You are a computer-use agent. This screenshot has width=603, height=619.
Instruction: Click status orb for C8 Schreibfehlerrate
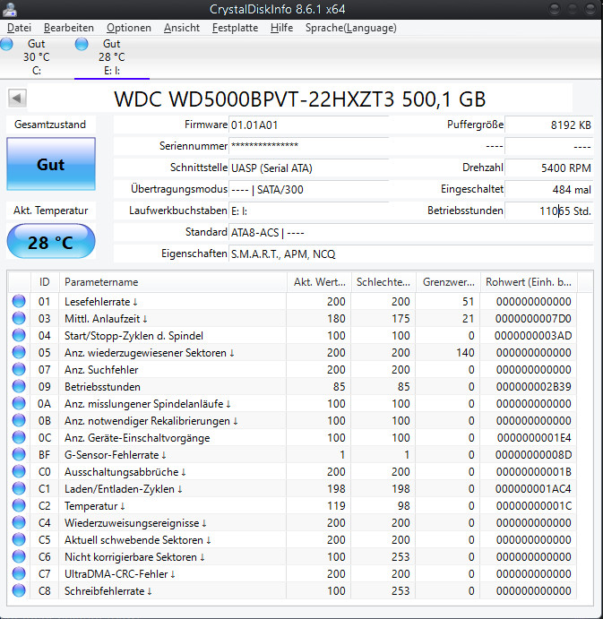click(19, 590)
